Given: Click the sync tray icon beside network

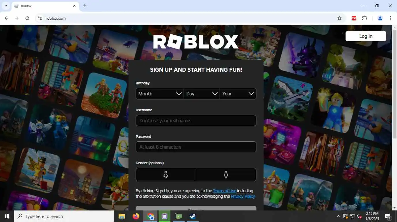Looking at the screenshot, I should (346, 216).
